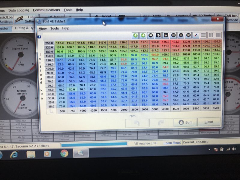Click the blue progress bar in status bar
This screenshot has width=240, height=180.
coord(94,144)
